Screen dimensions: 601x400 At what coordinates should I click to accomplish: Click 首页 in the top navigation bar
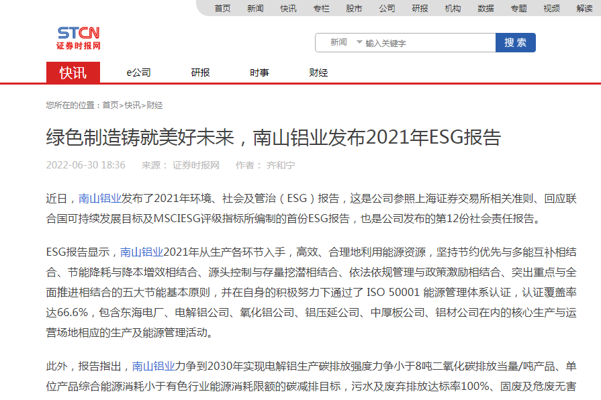222,8
